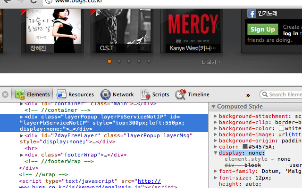This screenshot has height=188, width=302.
Task: Open the Kanye West MERCY album thumbnail
Action: (192, 31)
